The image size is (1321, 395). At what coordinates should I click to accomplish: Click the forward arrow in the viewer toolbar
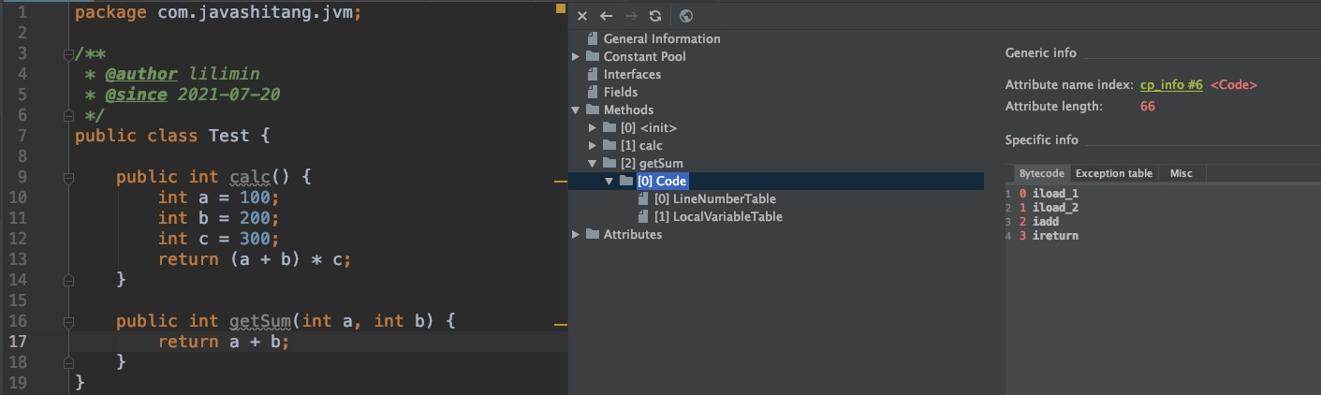(631, 16)
